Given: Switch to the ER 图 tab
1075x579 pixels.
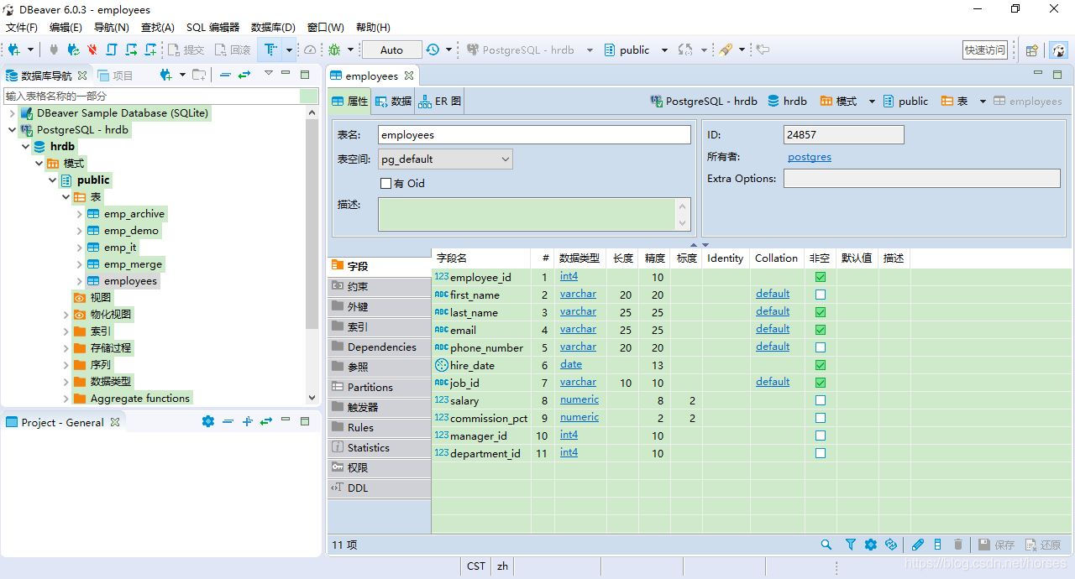Looking at the screenshot, I should (x=440, y=101).
